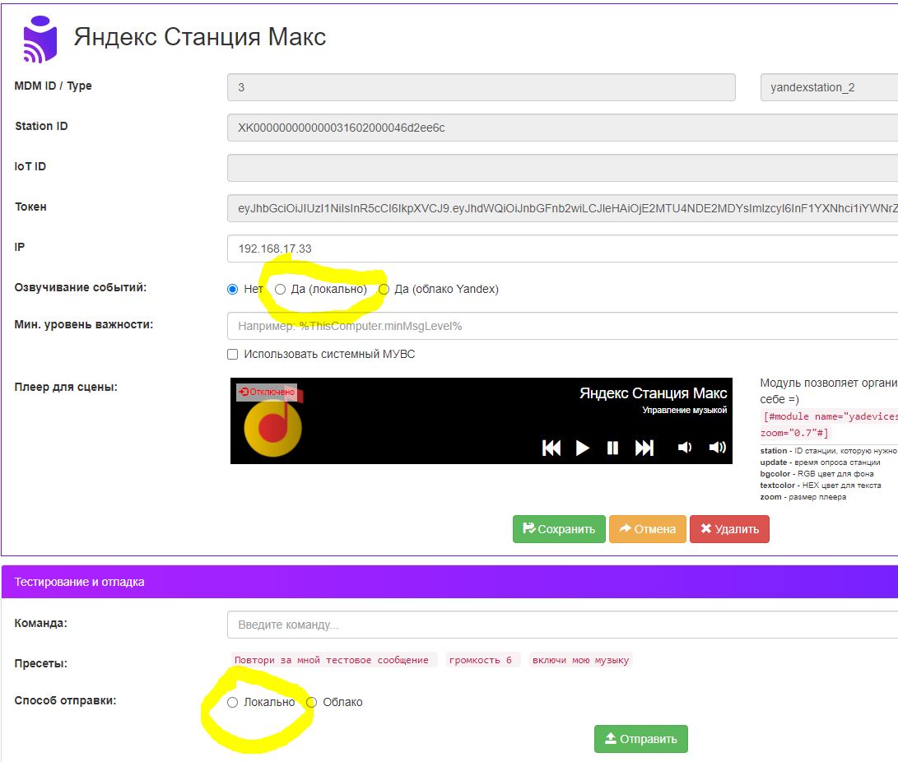
Task: Click the Пресеты label
Action: (x=40, y=663)
